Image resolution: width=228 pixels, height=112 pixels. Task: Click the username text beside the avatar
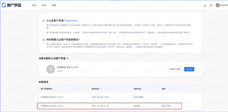(x=224, y=5)
